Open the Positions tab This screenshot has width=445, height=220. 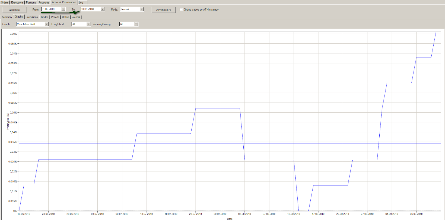pyautogui.click(x=31, y=3)
